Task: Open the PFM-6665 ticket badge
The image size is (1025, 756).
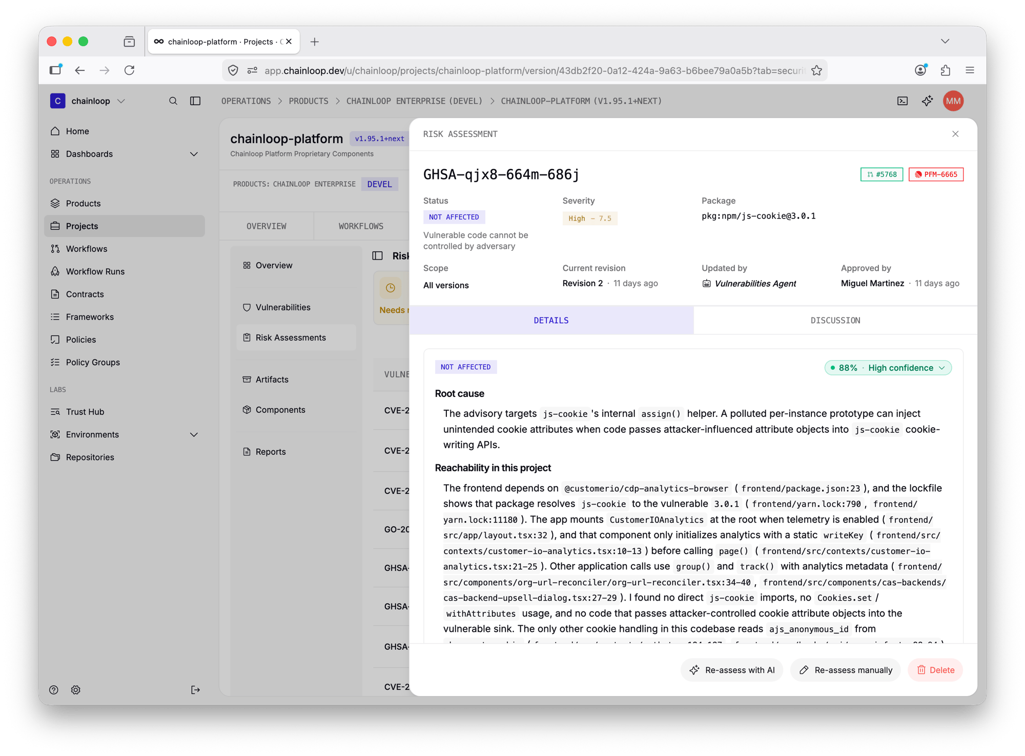Action: [936, 174]
